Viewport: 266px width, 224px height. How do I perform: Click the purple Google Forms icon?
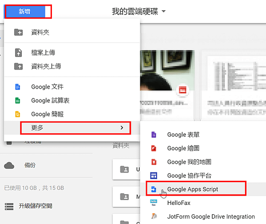click(154, 134)
